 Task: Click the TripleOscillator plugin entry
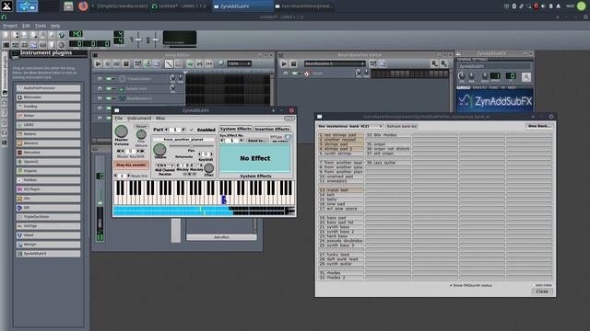coord(48,217)
